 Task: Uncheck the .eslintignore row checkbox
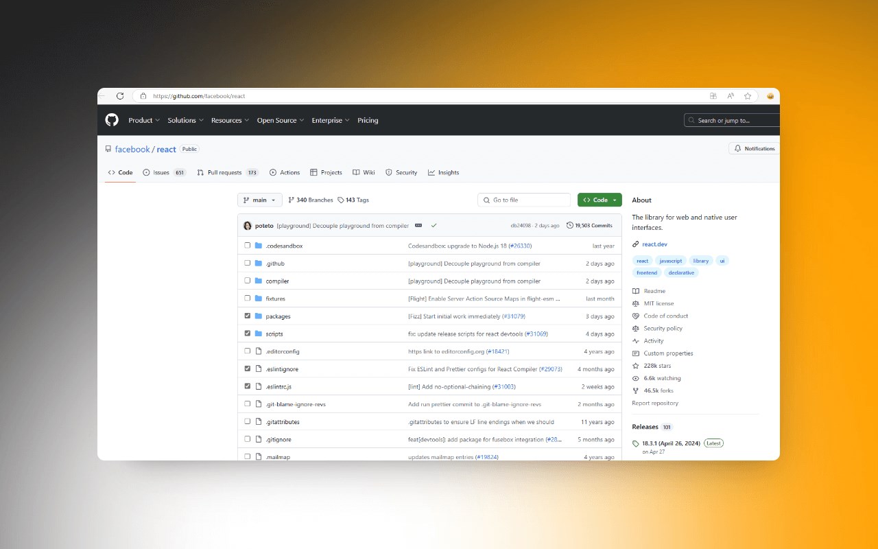(248, 369)
